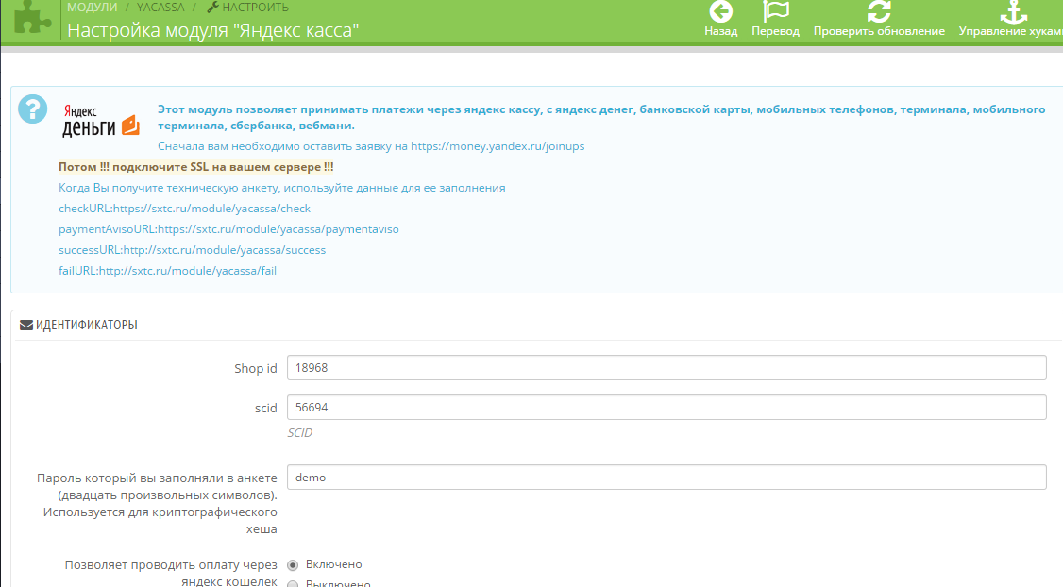Screen dimensions: 1063x587
Task: Click the Проверить обновление refresh icon
Action: click(879, 11)
